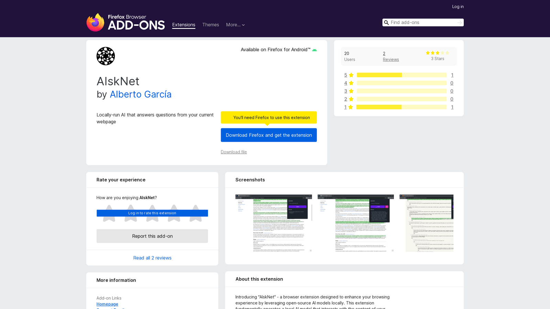Open the More... dropdown menu
The width and height of the screenshot is (550, 309).
pos(235,25)
